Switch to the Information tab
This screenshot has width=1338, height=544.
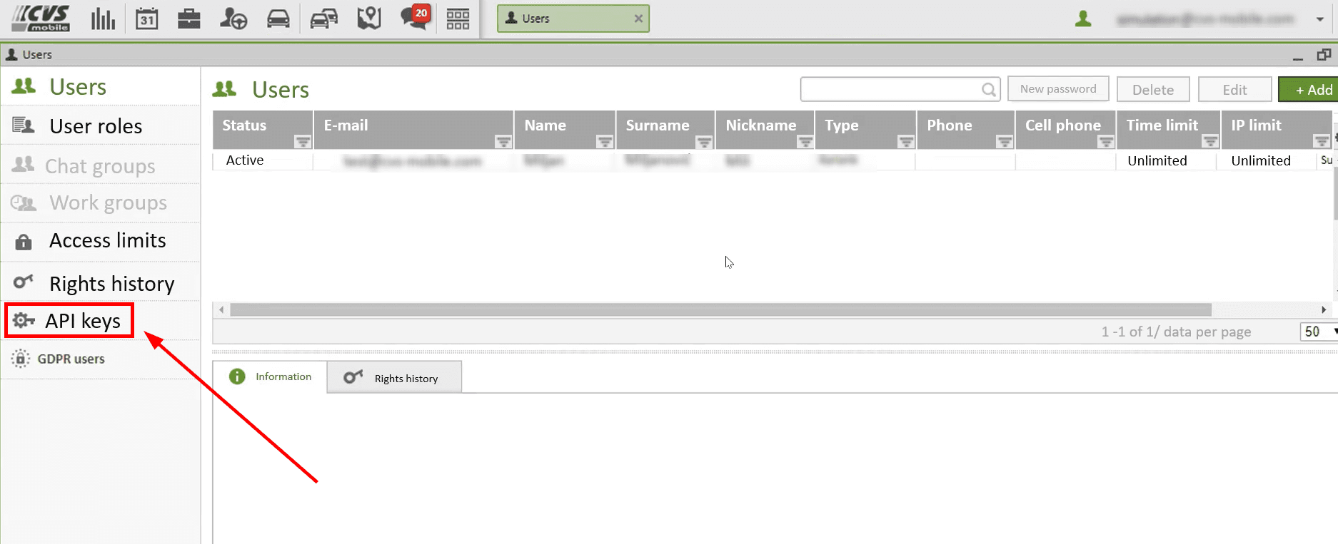point(271,376)
